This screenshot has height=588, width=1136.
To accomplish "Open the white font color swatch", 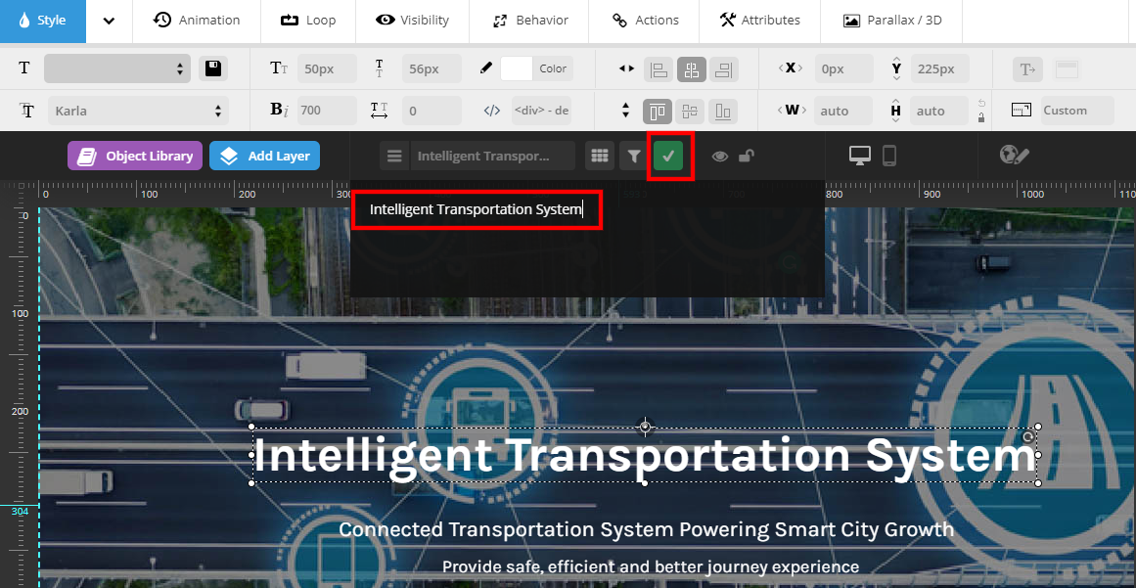I will pos(516,68).
